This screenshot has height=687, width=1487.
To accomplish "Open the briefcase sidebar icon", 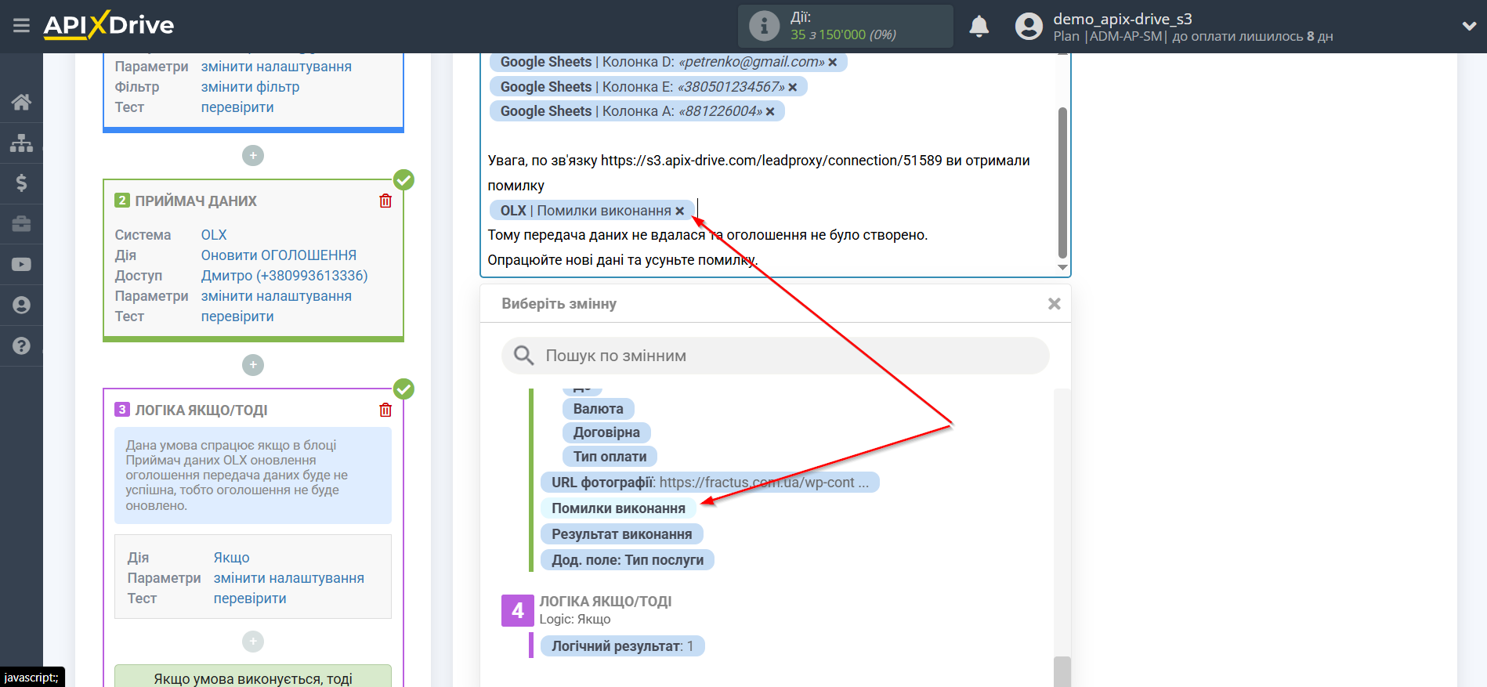I will pyautogui.click(x=21, y=224).
